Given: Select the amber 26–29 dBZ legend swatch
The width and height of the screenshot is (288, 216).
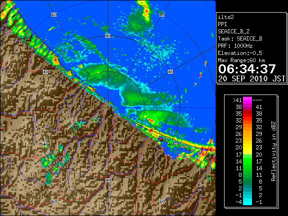Looking at the screenshot, I should (x=247, y=134).
